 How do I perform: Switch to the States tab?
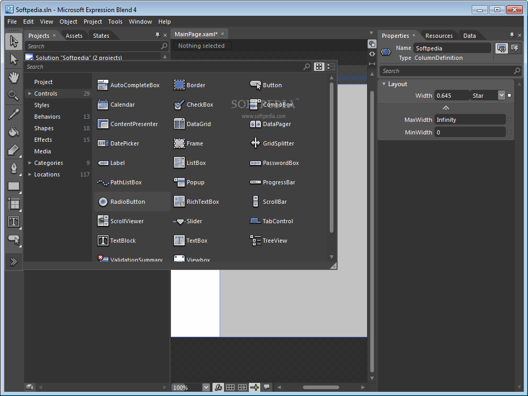tap(101, 36)
